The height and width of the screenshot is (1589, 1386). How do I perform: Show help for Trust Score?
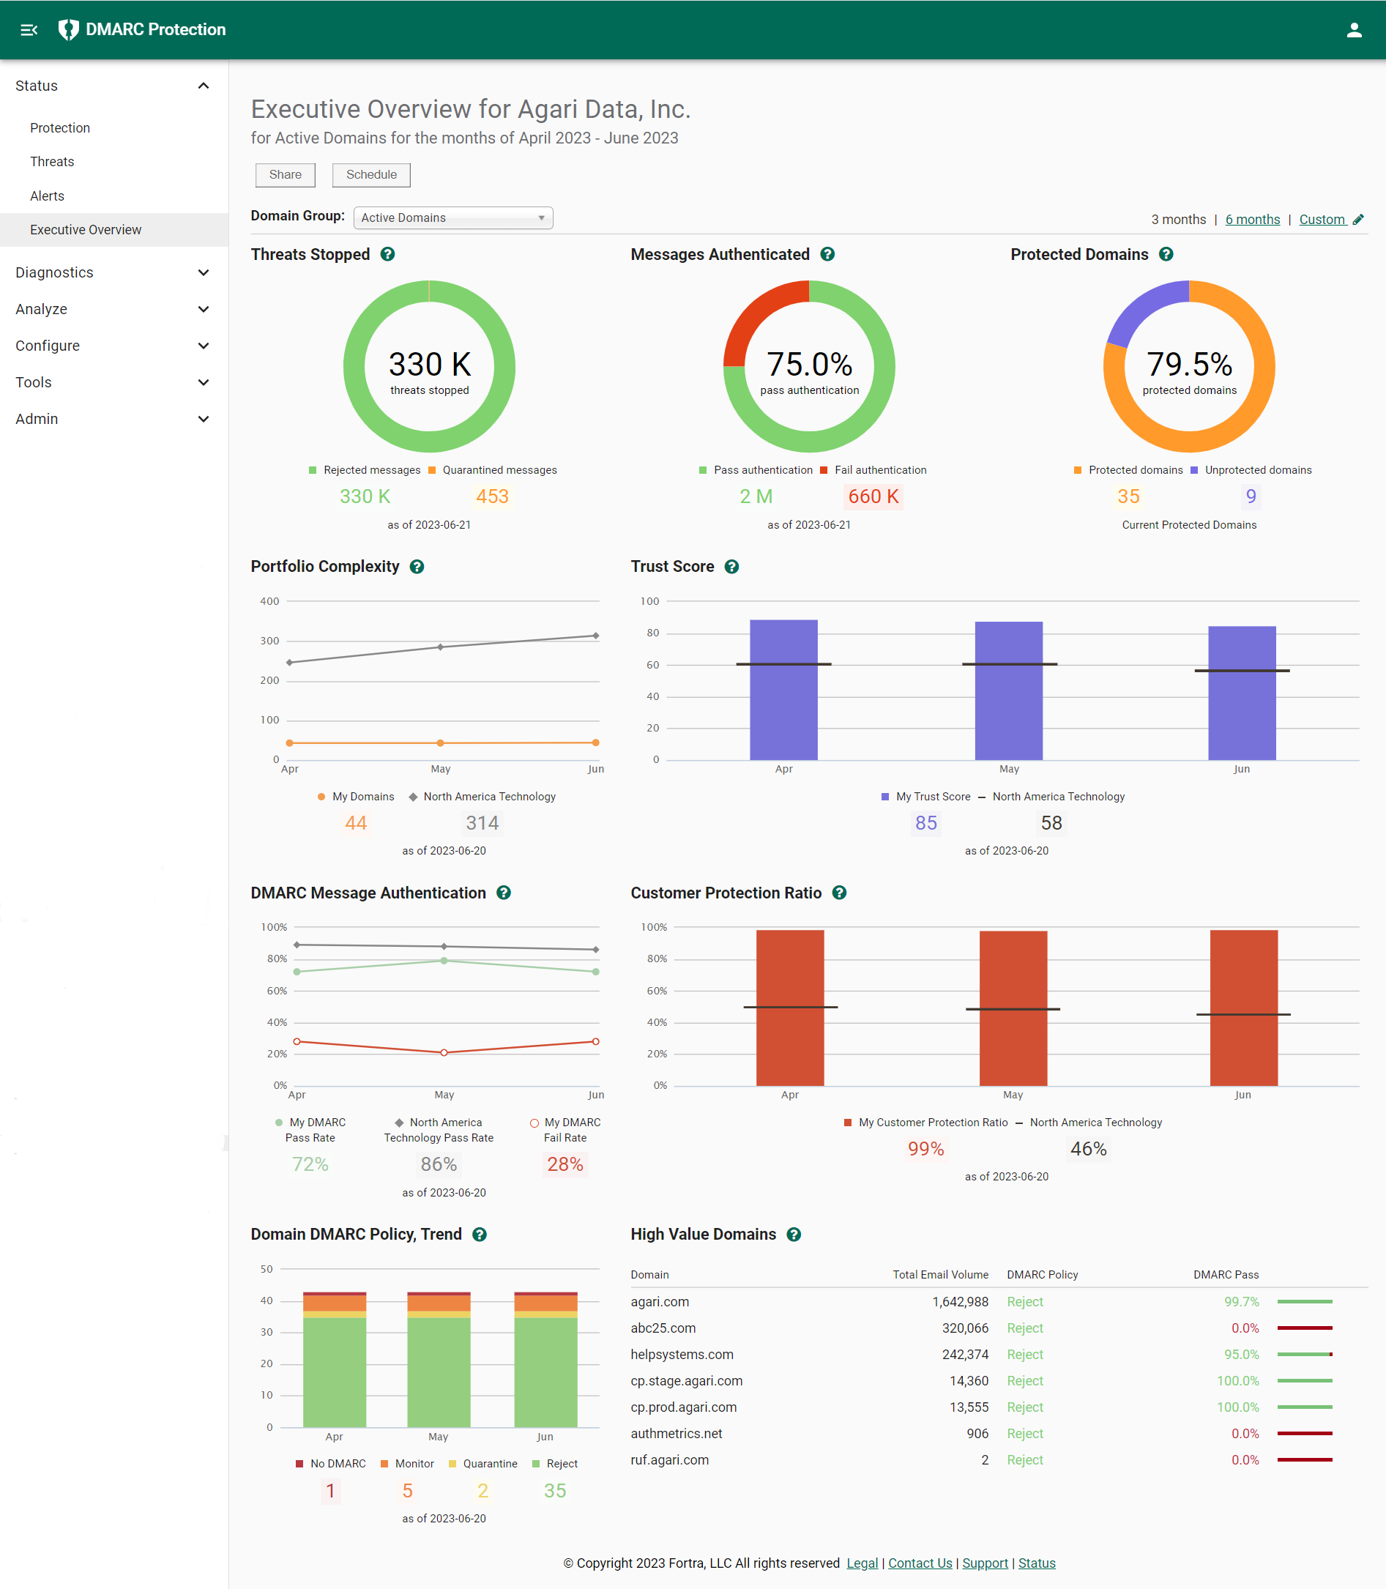(x=731, y=567)
